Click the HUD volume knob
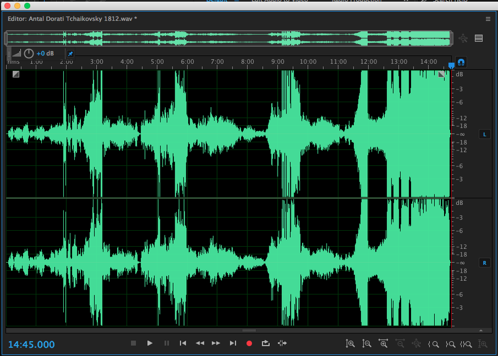The width and height of the screenshot is (498, 356). [29, 53]
